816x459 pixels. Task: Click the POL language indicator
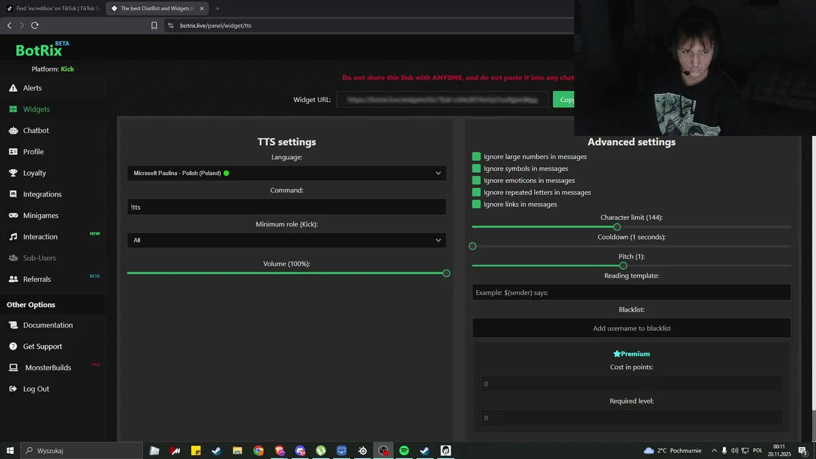coord(757,451)
